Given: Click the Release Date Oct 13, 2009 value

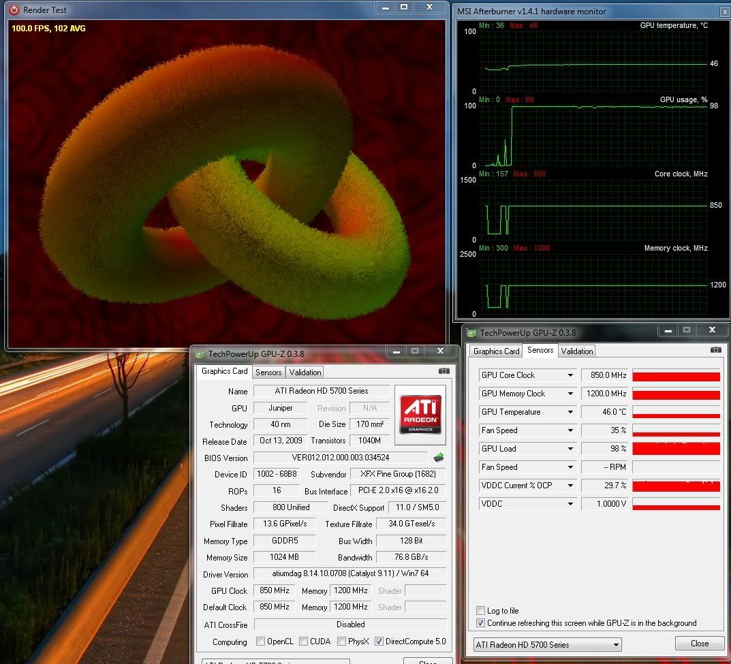Looking at the screenshot, I should click(x=280, y=441).
